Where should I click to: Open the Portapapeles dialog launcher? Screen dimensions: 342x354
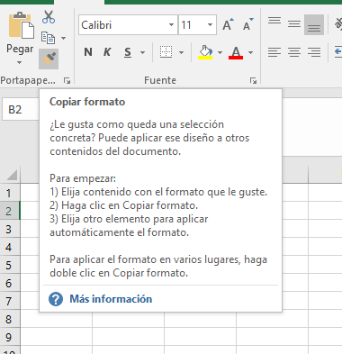point(67,80)
